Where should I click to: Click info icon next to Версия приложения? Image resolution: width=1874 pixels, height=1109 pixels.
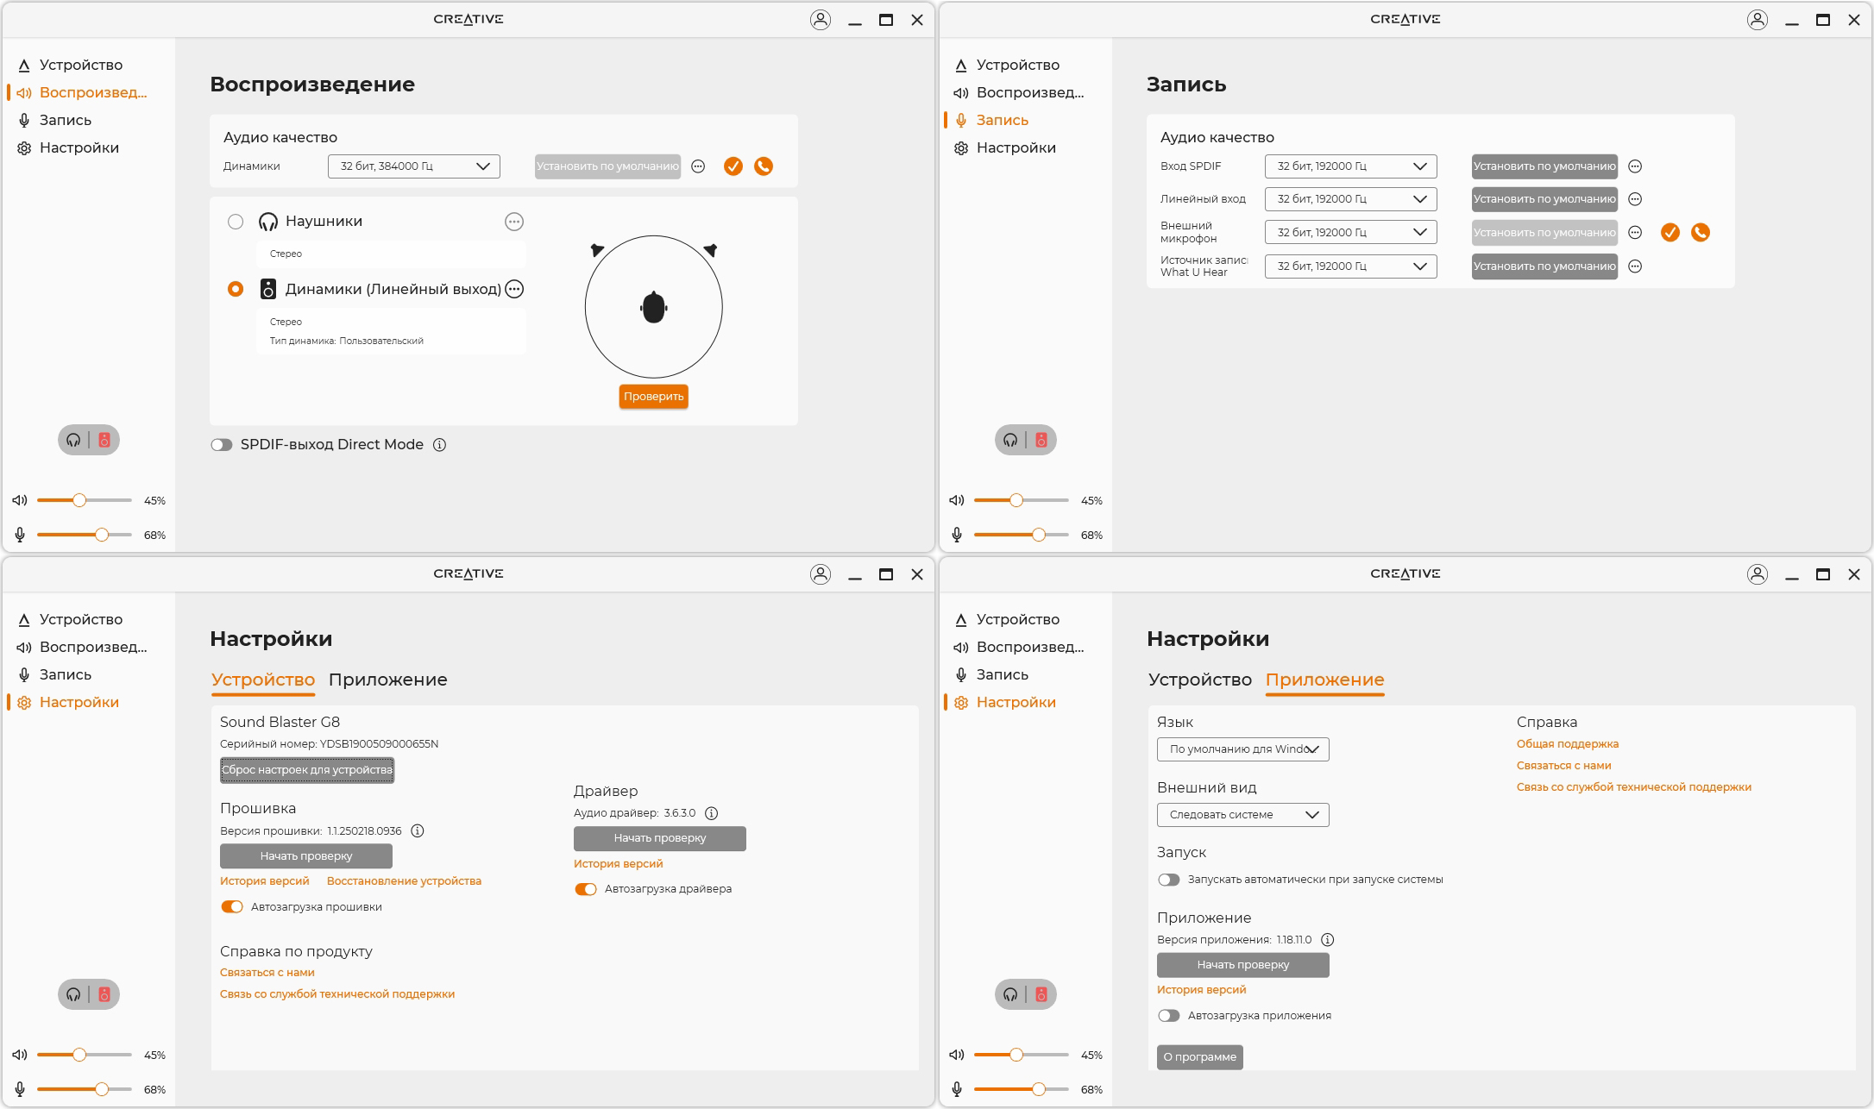tap(1328, 940)
